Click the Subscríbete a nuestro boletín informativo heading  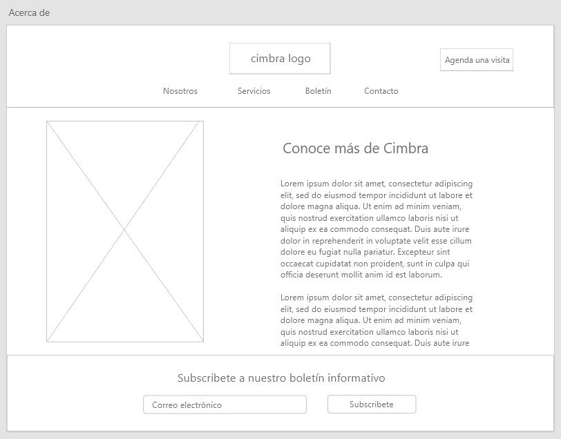(281, 378)
